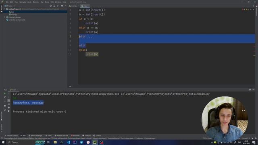Open Task View from the taskbar

coord(48,142)
